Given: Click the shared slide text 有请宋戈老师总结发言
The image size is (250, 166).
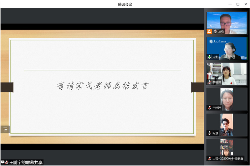Looking at the screenshot, I should (102, 86).
